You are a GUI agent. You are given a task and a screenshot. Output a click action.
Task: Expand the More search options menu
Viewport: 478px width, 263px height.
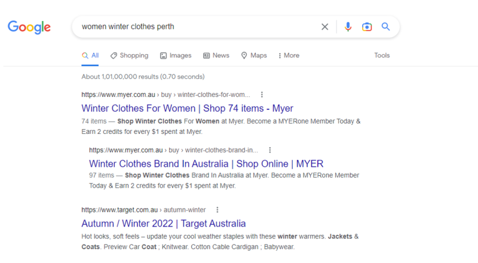coord(289,56)
